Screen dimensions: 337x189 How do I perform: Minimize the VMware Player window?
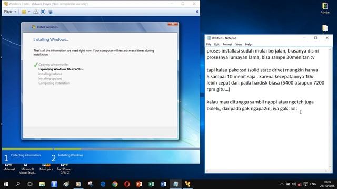click(x=172, y=4)
